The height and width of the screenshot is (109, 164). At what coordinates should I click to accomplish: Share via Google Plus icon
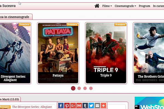(73, 106)
